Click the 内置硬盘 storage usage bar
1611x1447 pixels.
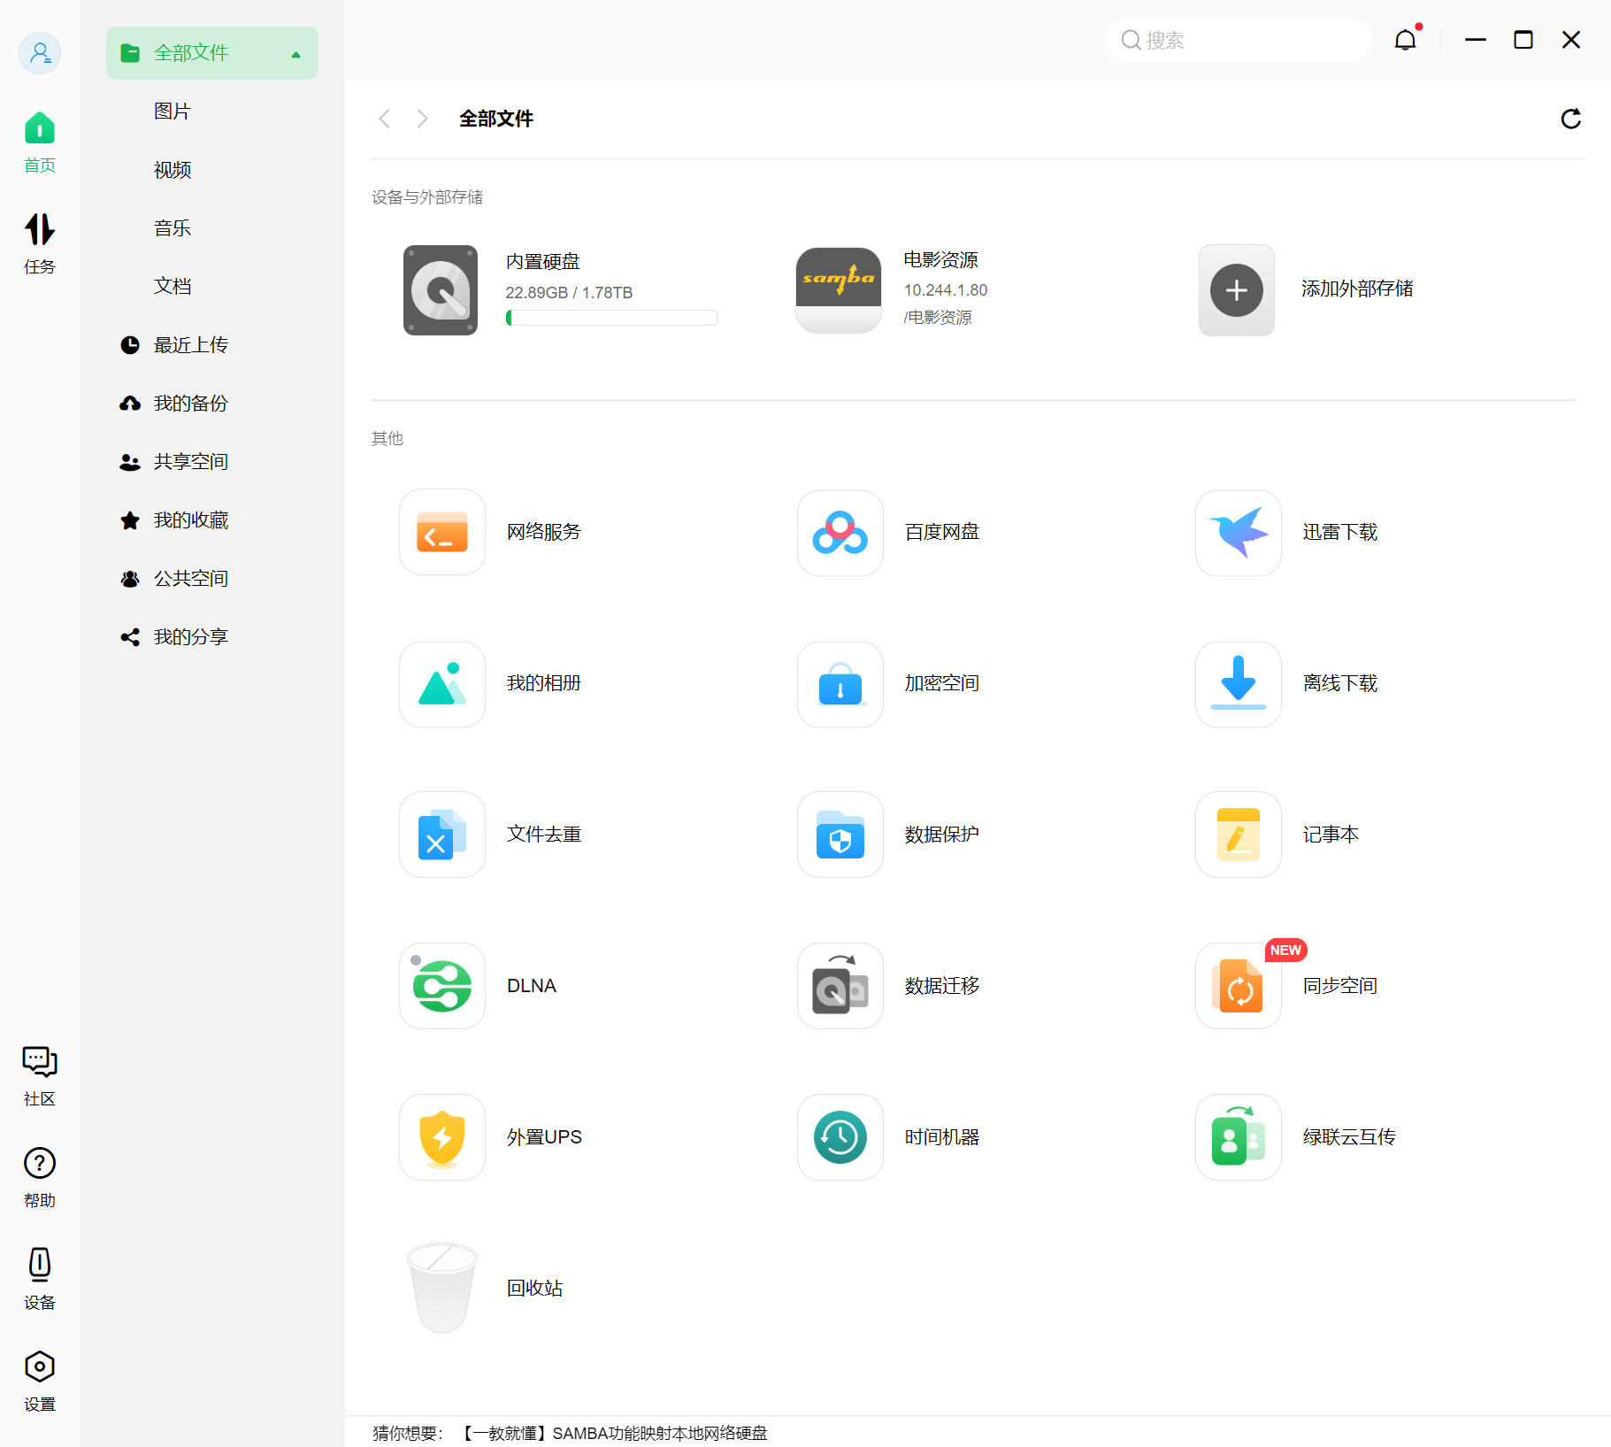click(x=611, y=318)
